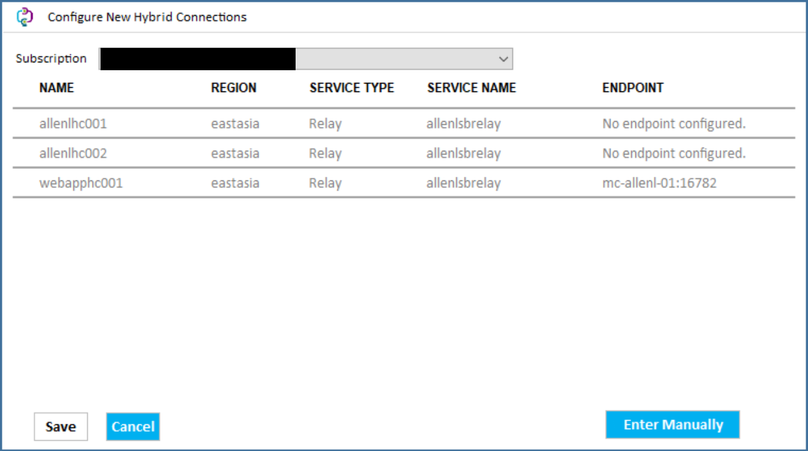Click the eastasia region for allenlhc001

click(x=235, y=123)
